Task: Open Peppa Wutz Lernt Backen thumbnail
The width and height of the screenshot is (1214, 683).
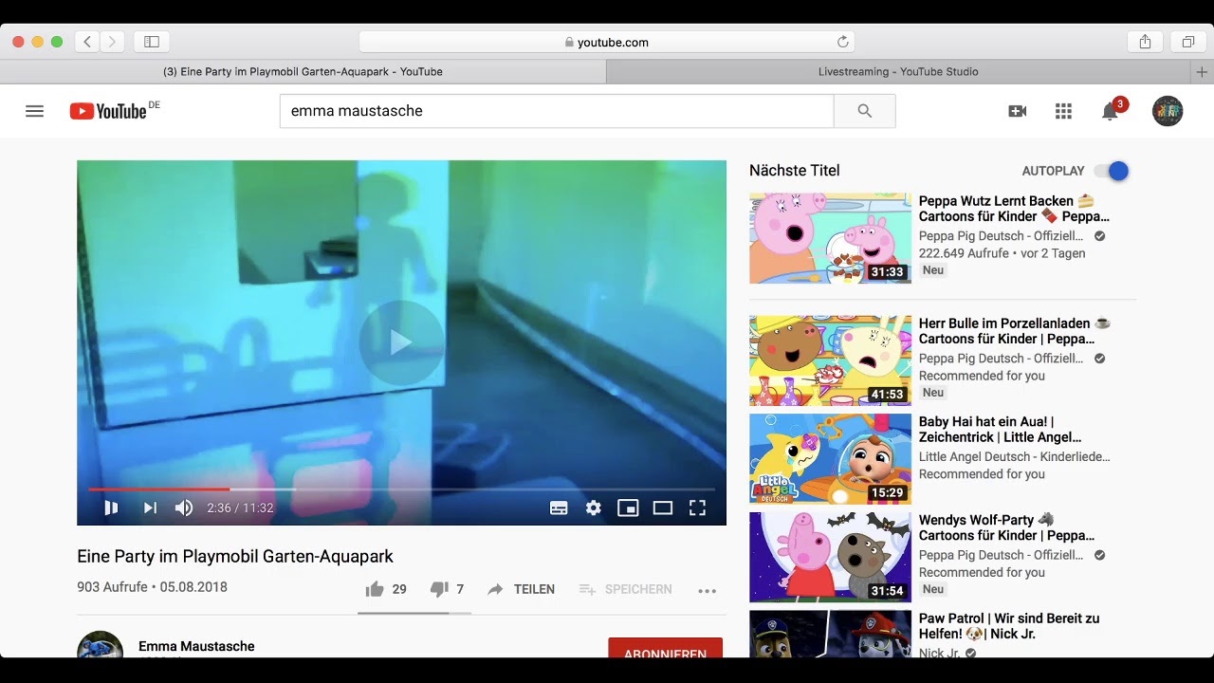Action: click(830, 238)
